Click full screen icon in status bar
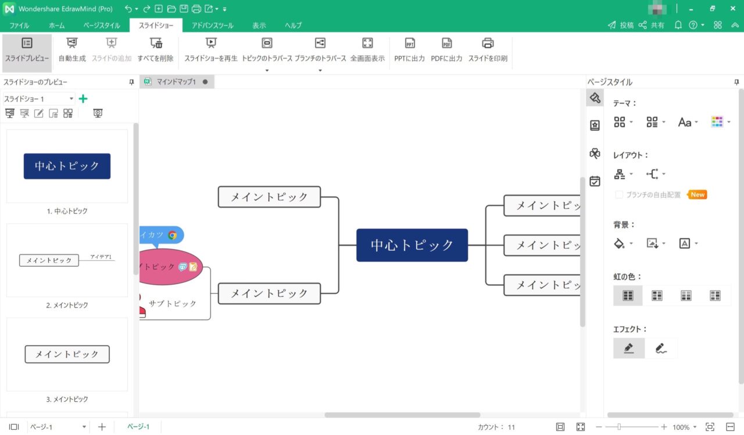 coord(581,427)
